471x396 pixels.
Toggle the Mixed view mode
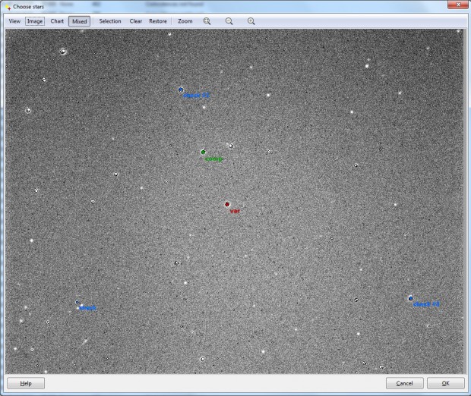click(x=79, y=21)
